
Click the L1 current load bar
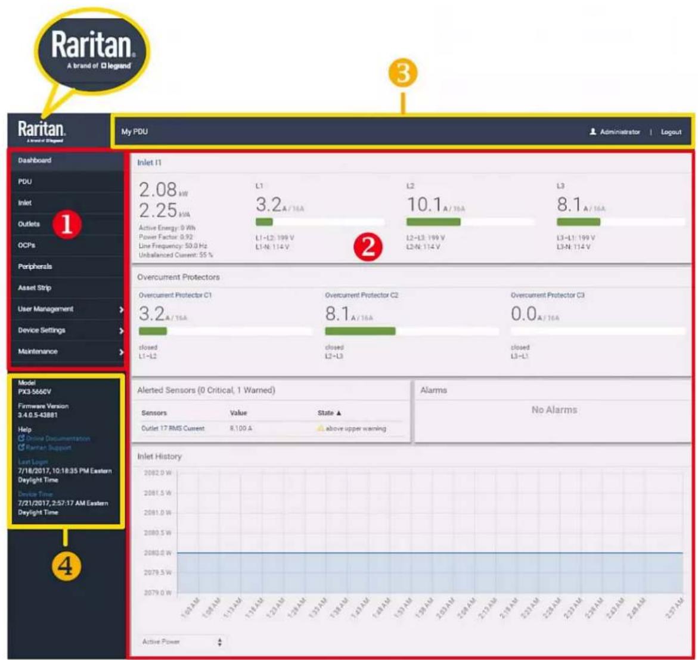tap(320, 222)
